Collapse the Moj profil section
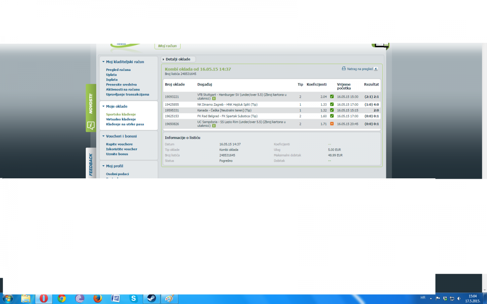Image resolution: width=487 pixels, height=304 pixels. point(103,166)
